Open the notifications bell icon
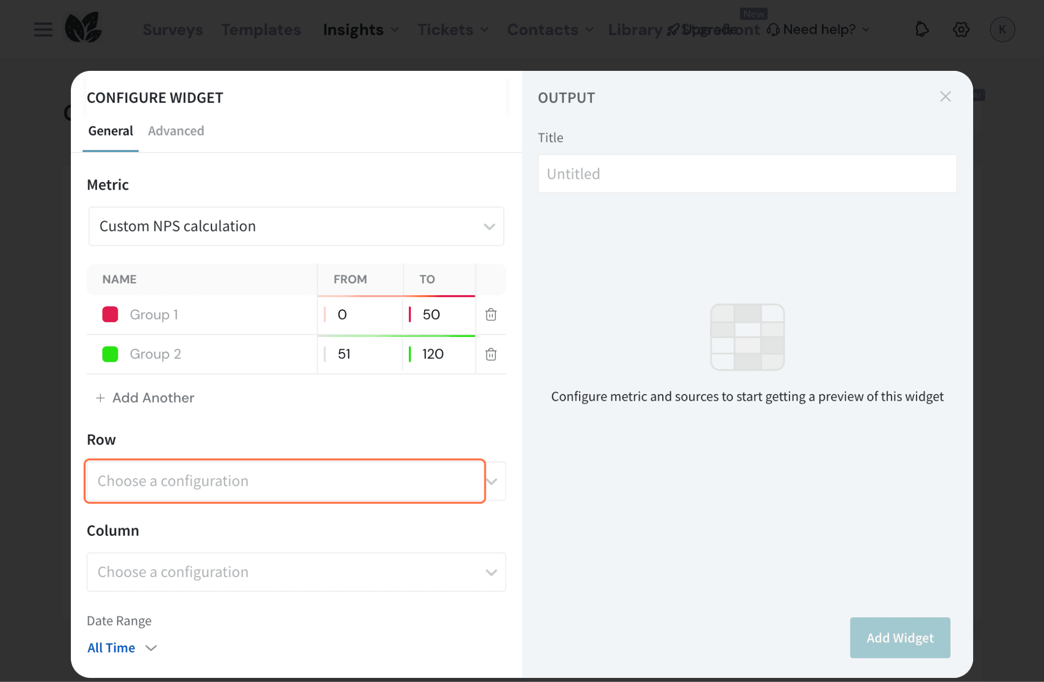Viewport: 1044px width, 682px height. (x=922, y=30)
